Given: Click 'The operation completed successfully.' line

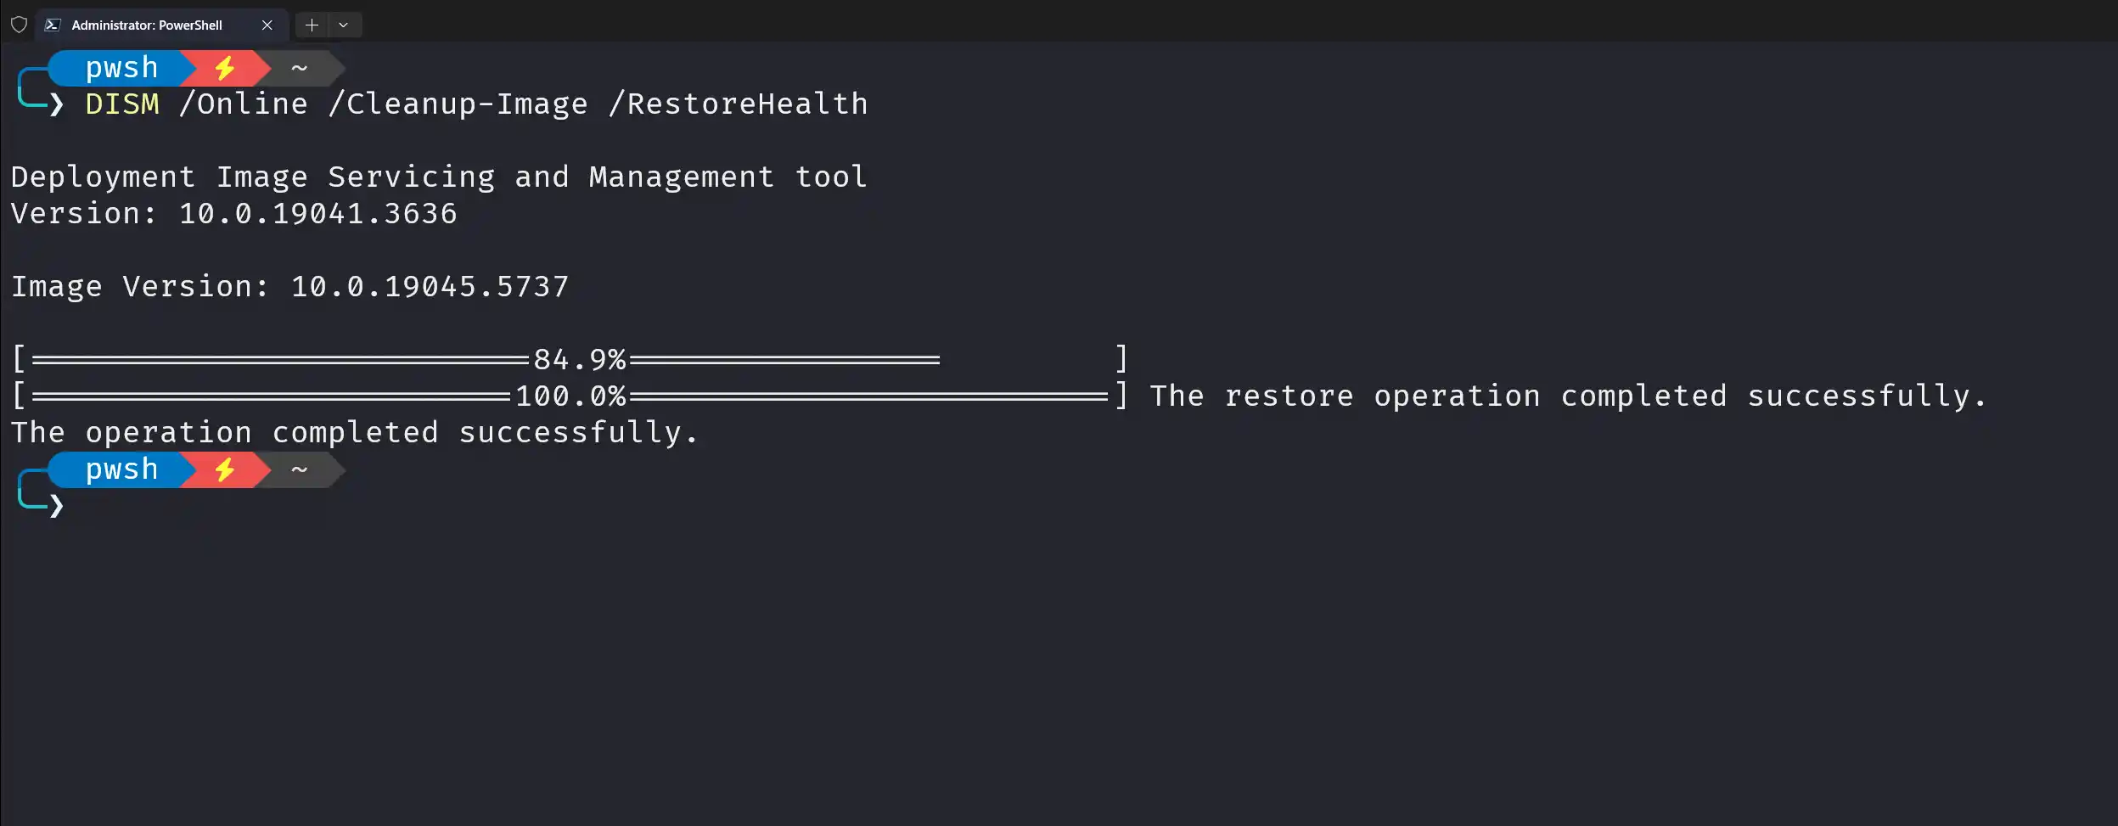Looking at the screenshot, I should [354, 433].
